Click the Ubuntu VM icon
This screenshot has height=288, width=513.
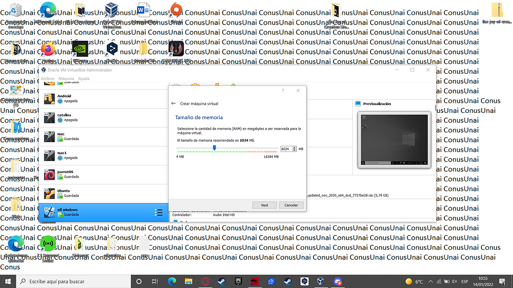[x=49, y=193]
